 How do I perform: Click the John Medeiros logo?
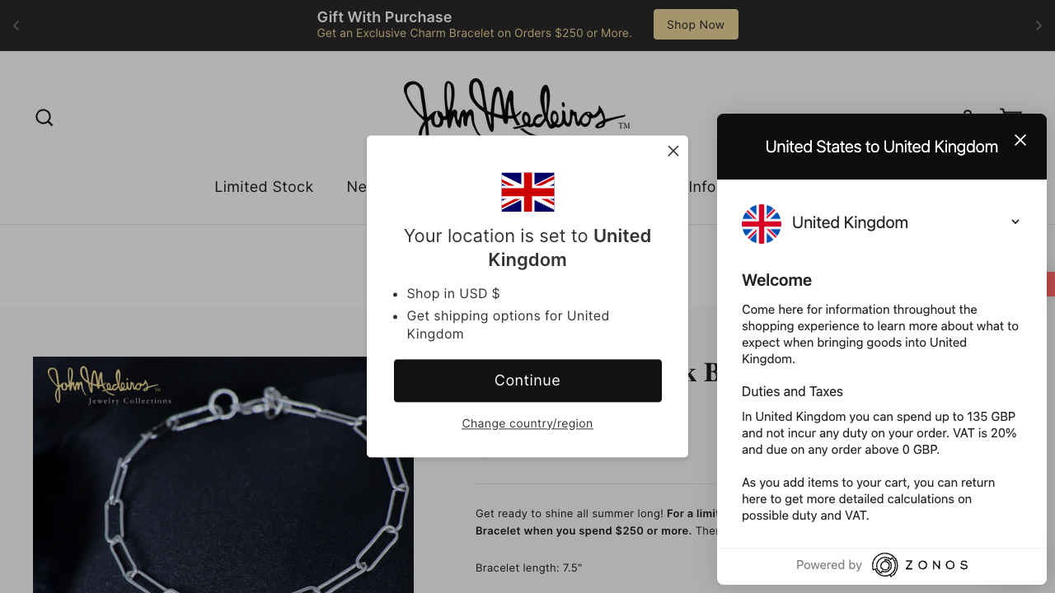[517, 107]
